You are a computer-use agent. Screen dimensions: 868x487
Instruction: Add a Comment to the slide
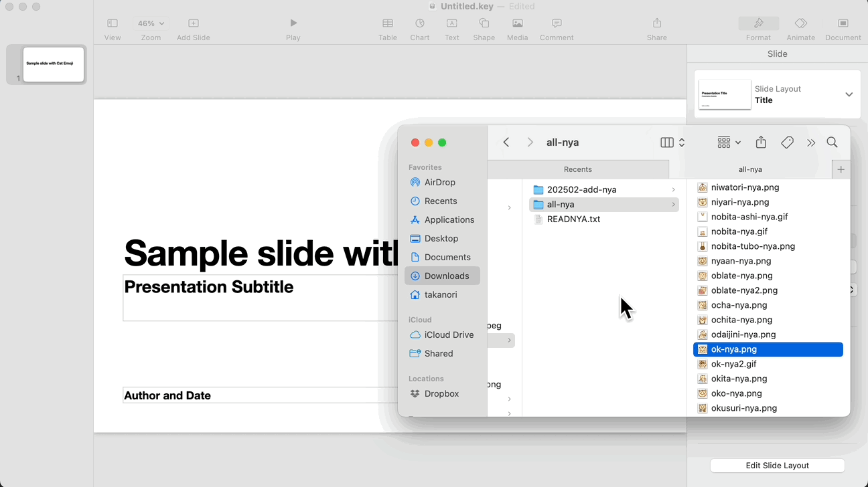click(557, 23)
